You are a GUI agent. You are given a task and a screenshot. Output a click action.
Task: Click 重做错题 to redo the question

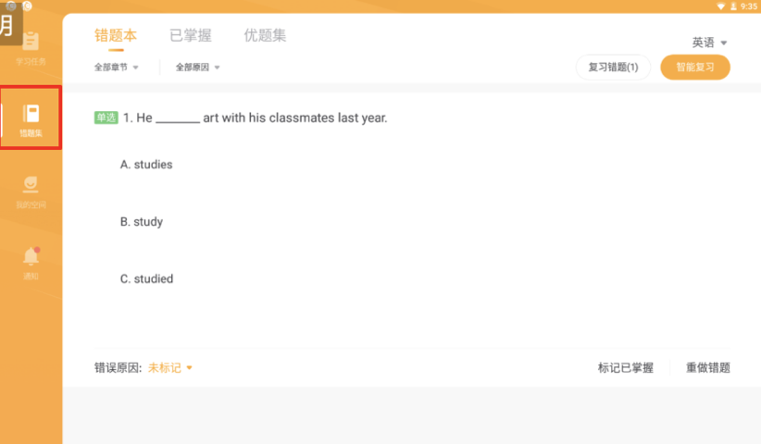click(x=707, y=368)
